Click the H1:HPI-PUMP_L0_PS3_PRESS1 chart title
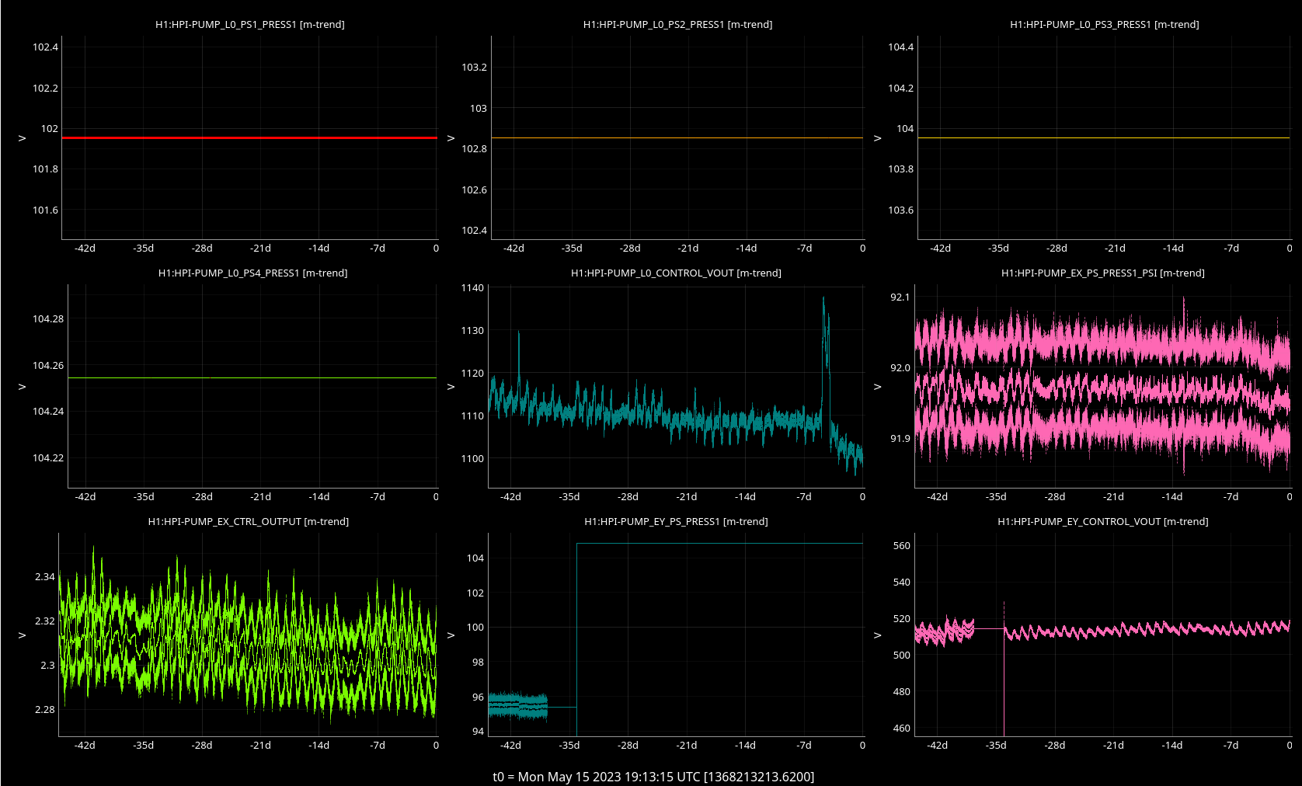 (x=1104, y=24)
